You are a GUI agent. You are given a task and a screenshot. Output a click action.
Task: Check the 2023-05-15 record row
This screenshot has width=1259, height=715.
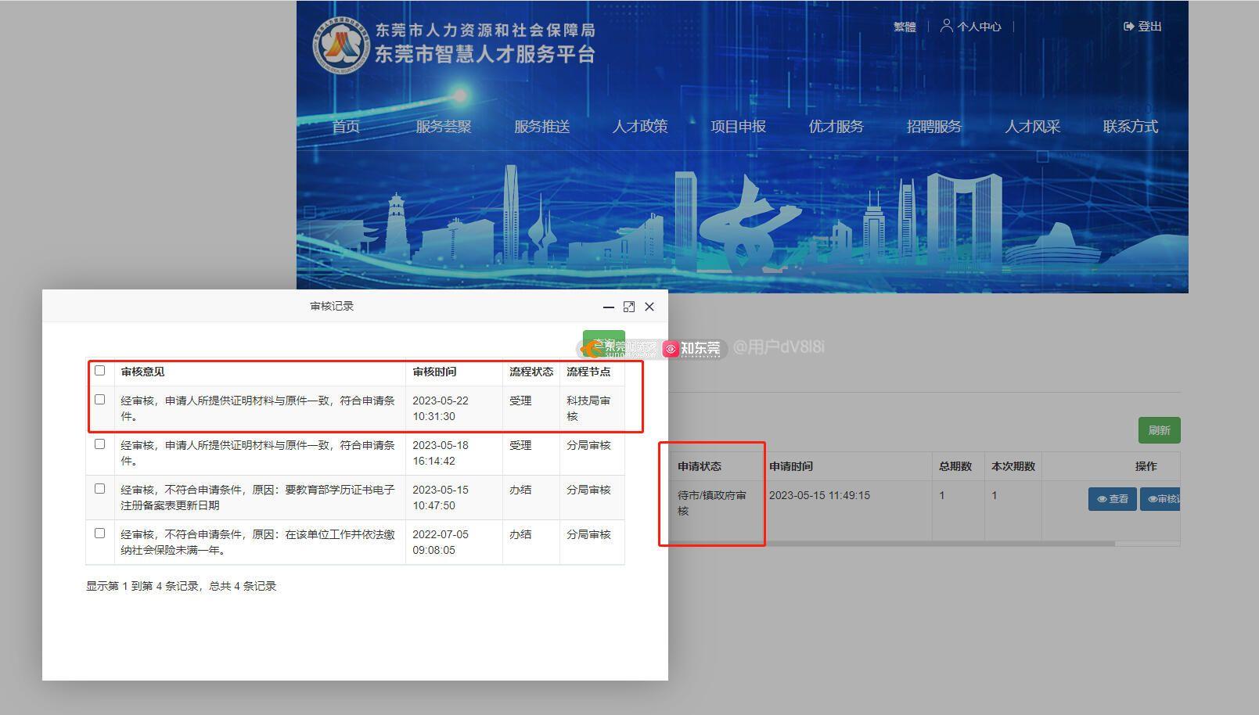tap(99, 489)
